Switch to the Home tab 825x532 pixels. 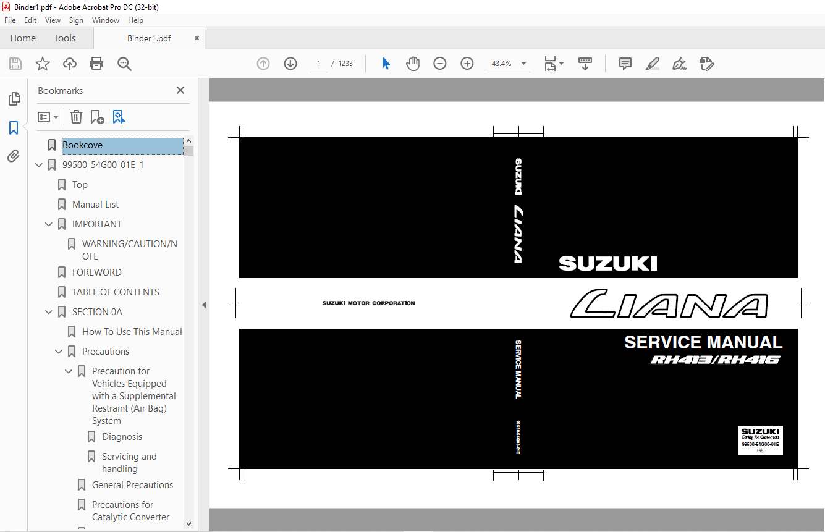click(23, 38)
